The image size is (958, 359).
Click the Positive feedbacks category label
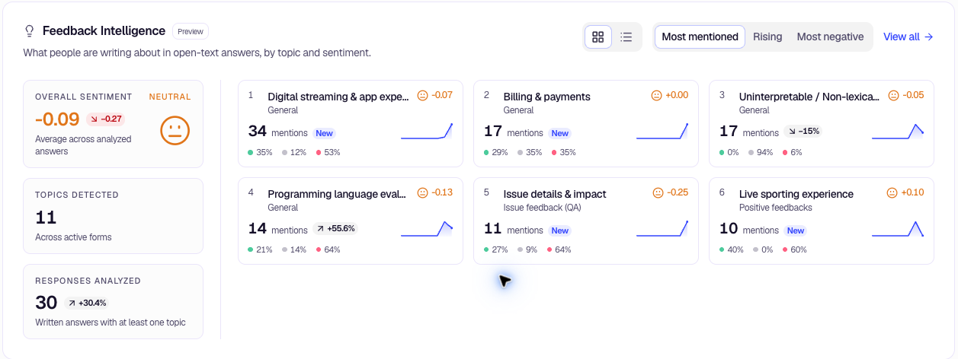[776, 208]
